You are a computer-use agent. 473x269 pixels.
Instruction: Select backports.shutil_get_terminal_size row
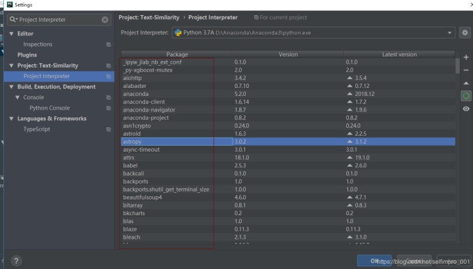(288, 189)
